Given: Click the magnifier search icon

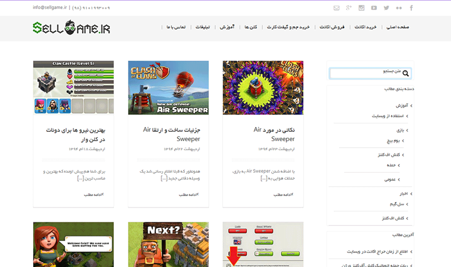Looking at the screenshot, I should pos(405,73).
